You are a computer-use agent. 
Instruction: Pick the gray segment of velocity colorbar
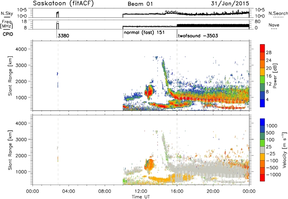coord(262,150)
